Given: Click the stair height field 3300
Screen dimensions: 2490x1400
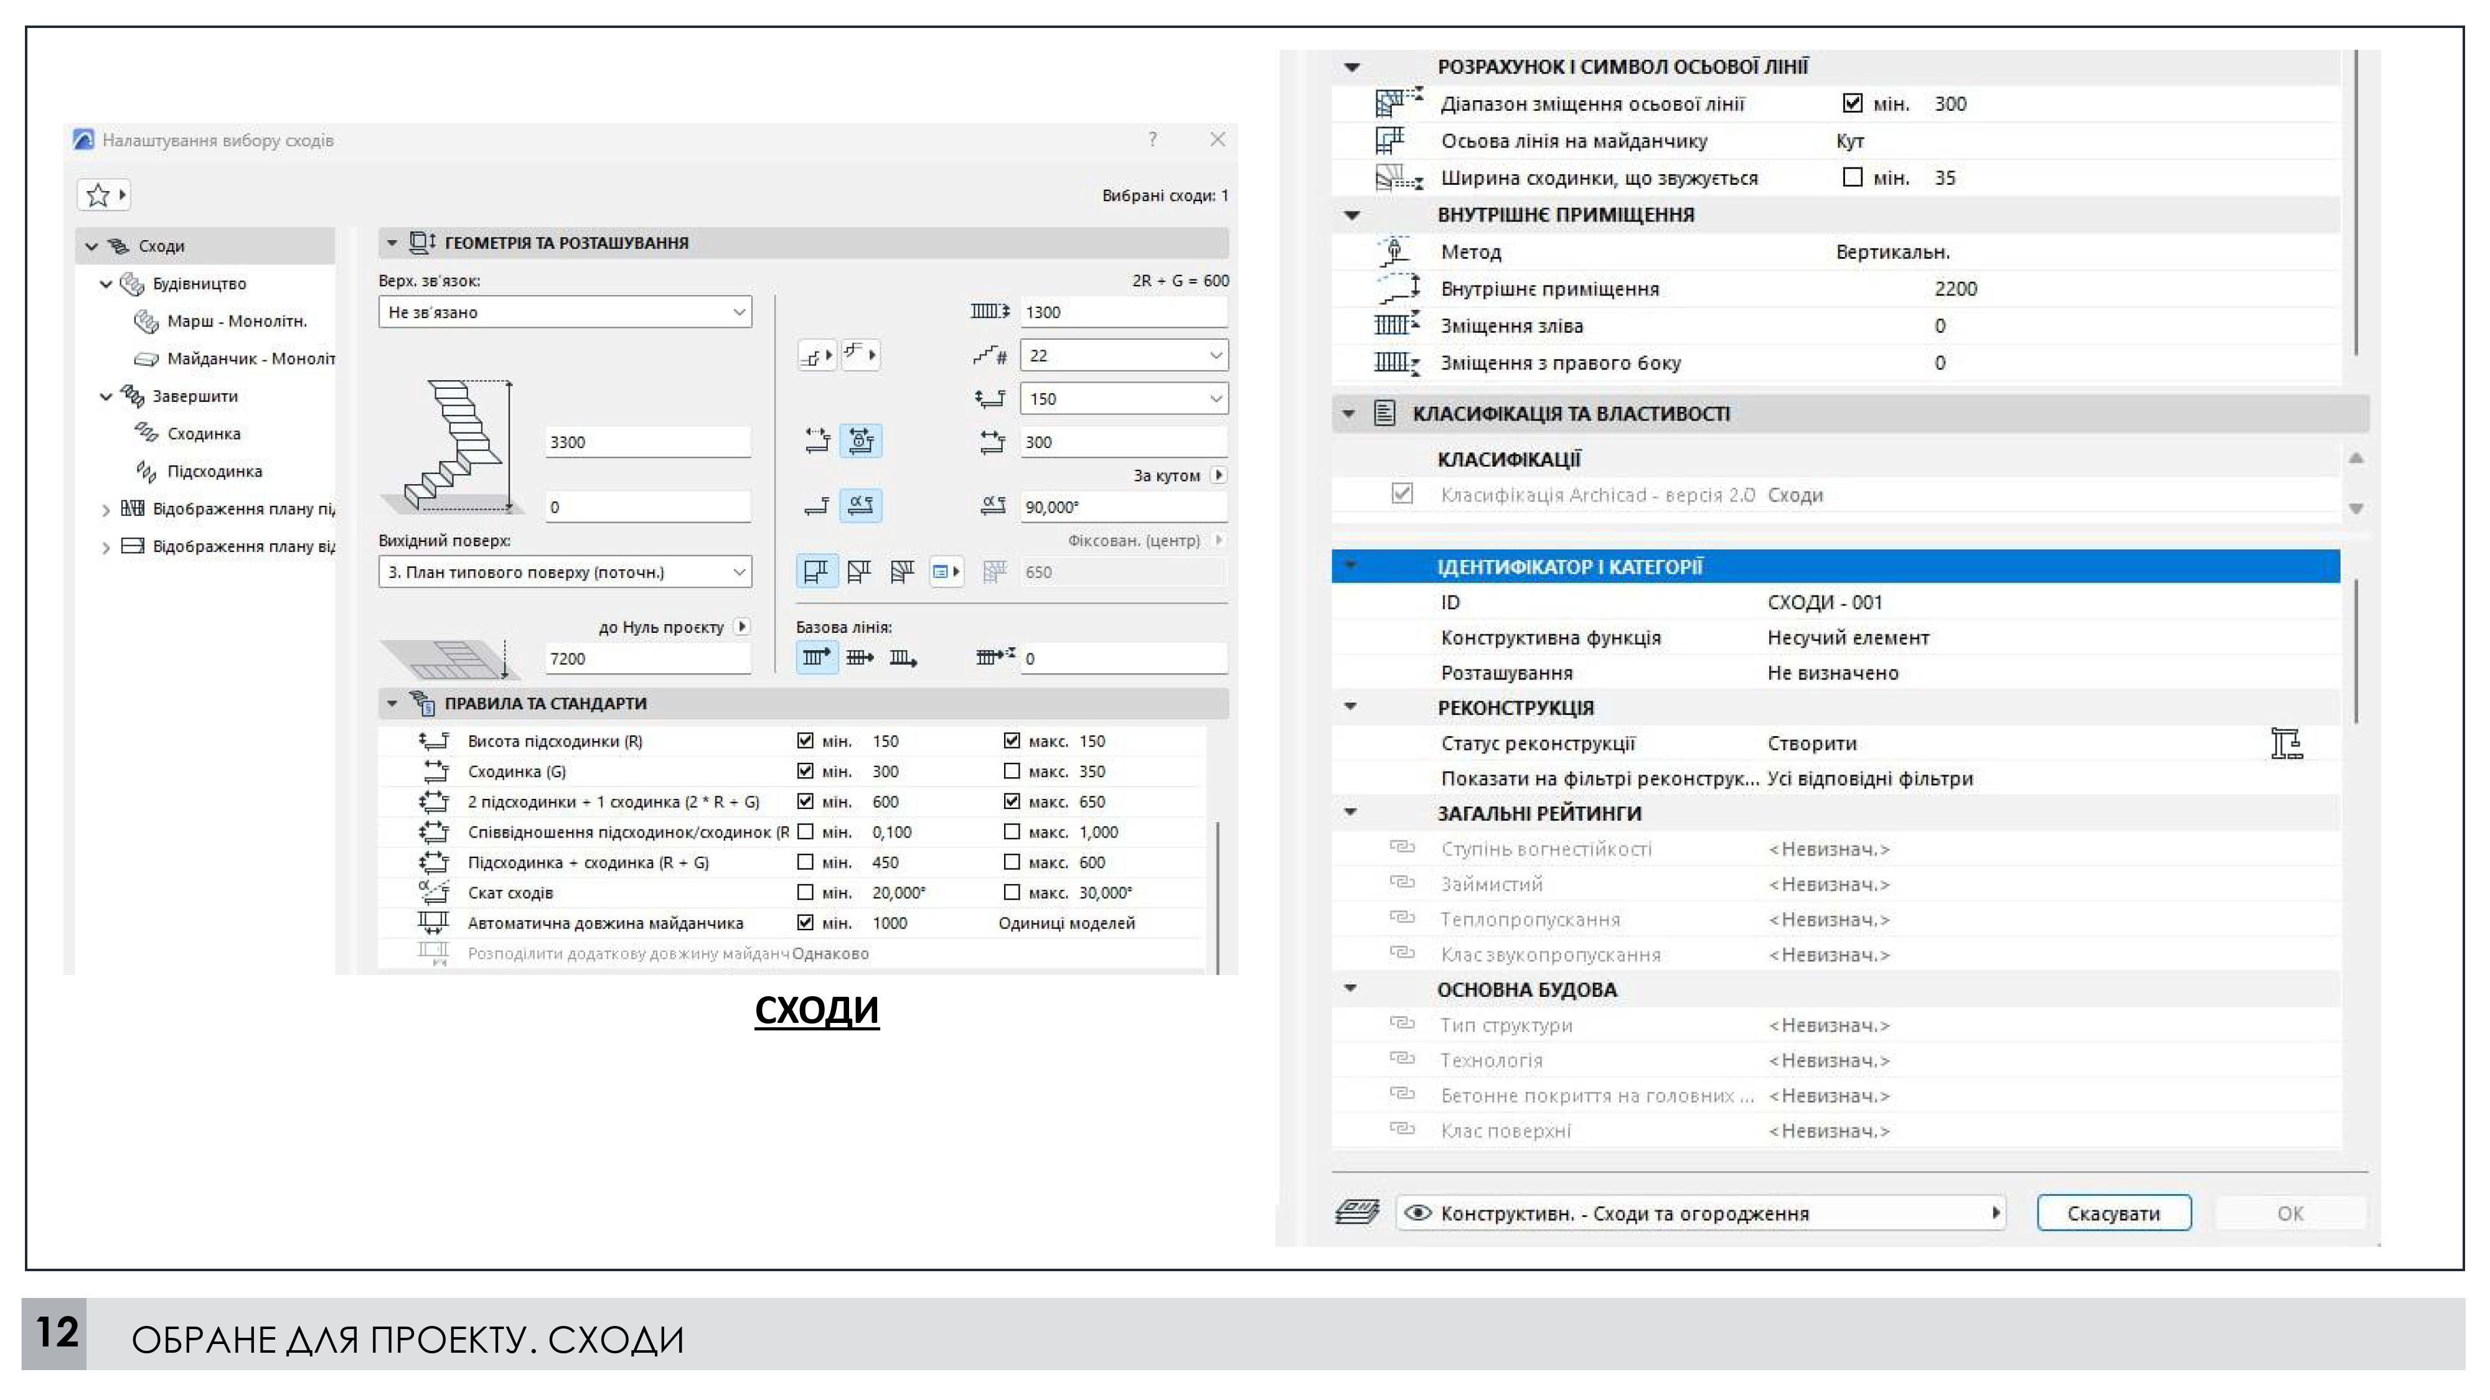Looking at the screenshot, I should tap(647, 442).
